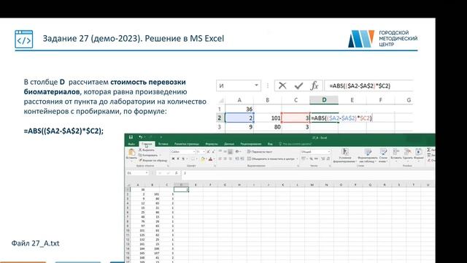Click the Format Painter brush icon
The image size is (467, 263).
(x=140, y=161)
